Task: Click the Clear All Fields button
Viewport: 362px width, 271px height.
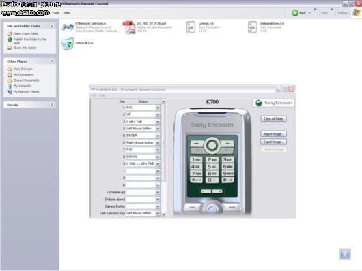Action: [x=274, y=118]
